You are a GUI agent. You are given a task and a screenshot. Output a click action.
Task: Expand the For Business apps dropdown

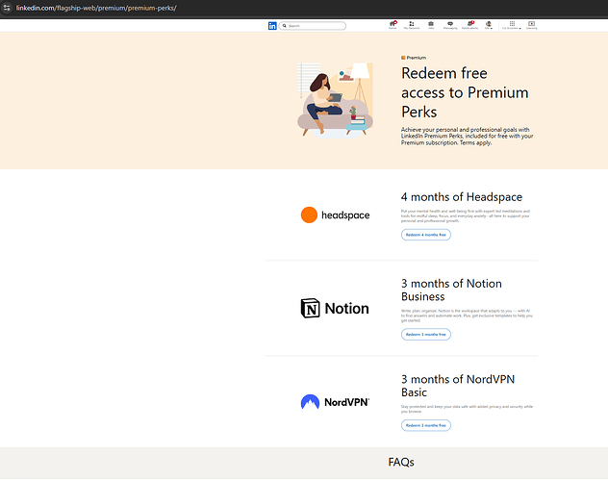point(512,25)
